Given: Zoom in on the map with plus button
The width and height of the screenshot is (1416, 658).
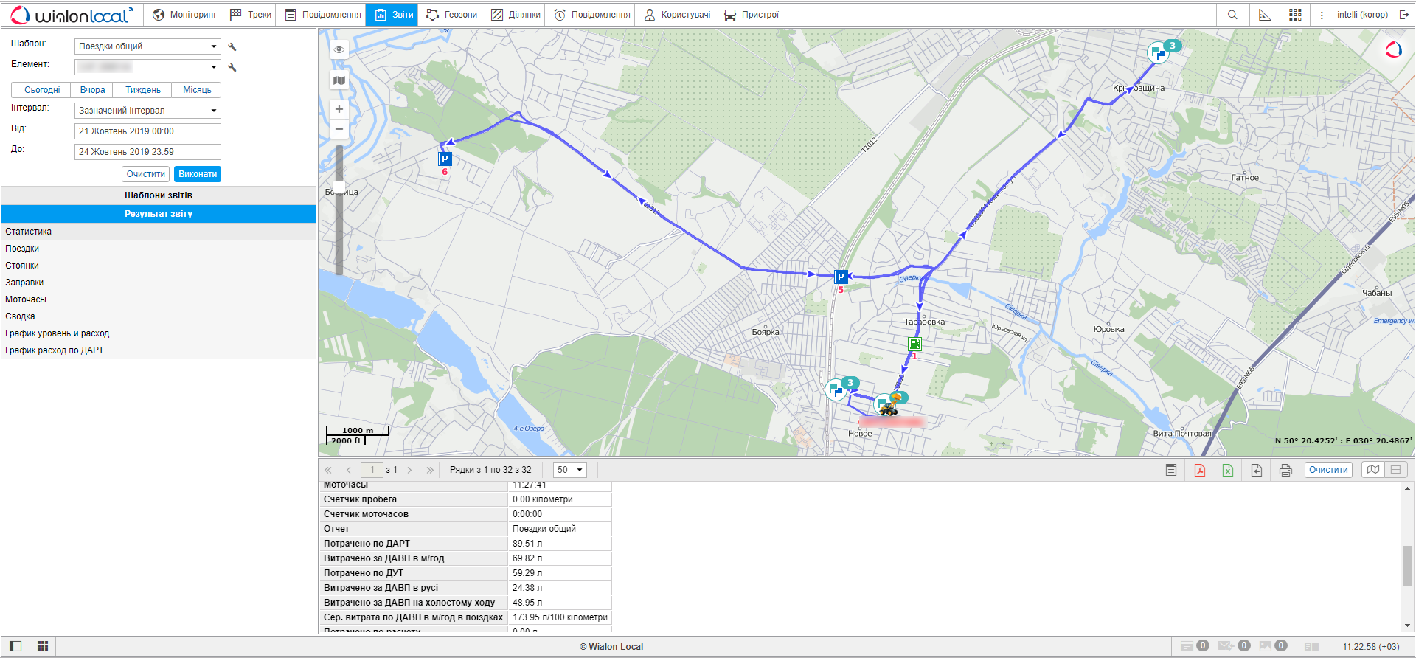Looking at the screenshot, I should click(x=339, y=109).
